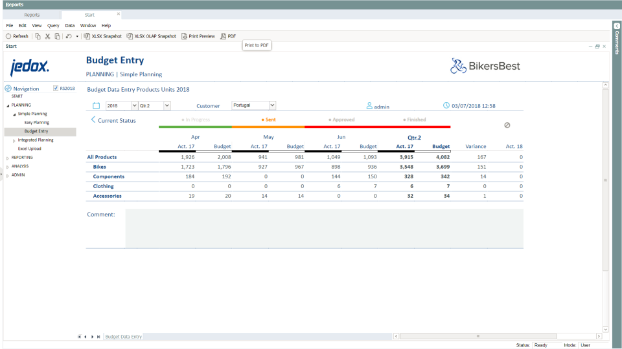The image size is (622, 349).
Task: Switch to the Reports tab
Action: [x=32, y=14]
